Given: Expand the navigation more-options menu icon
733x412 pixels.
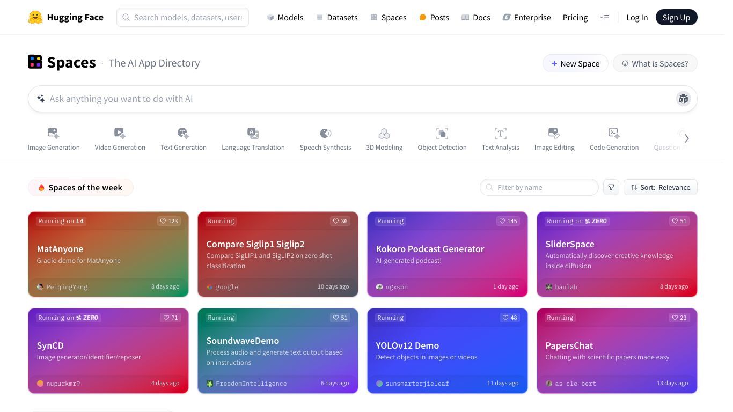Looking at the screenshot, I should point(604,17).
